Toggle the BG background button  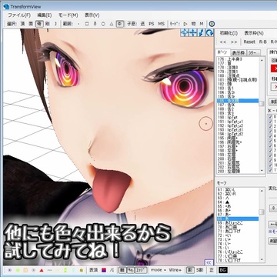click(222, 270)
